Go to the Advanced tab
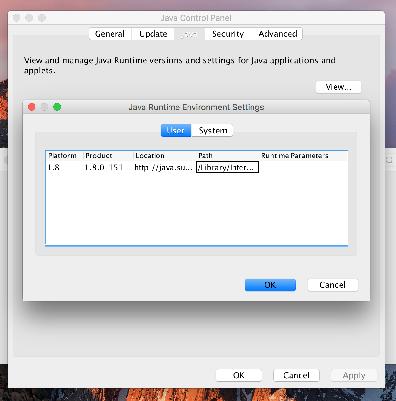 tap(277, 34)
